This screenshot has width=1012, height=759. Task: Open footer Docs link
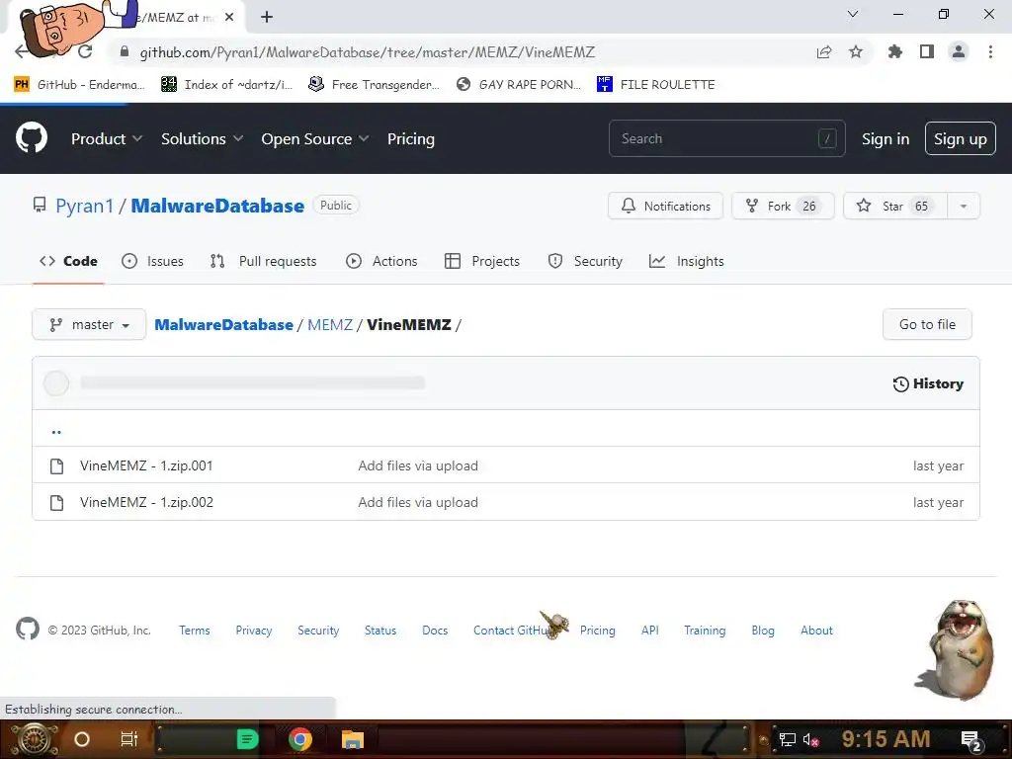pos(435,631)
